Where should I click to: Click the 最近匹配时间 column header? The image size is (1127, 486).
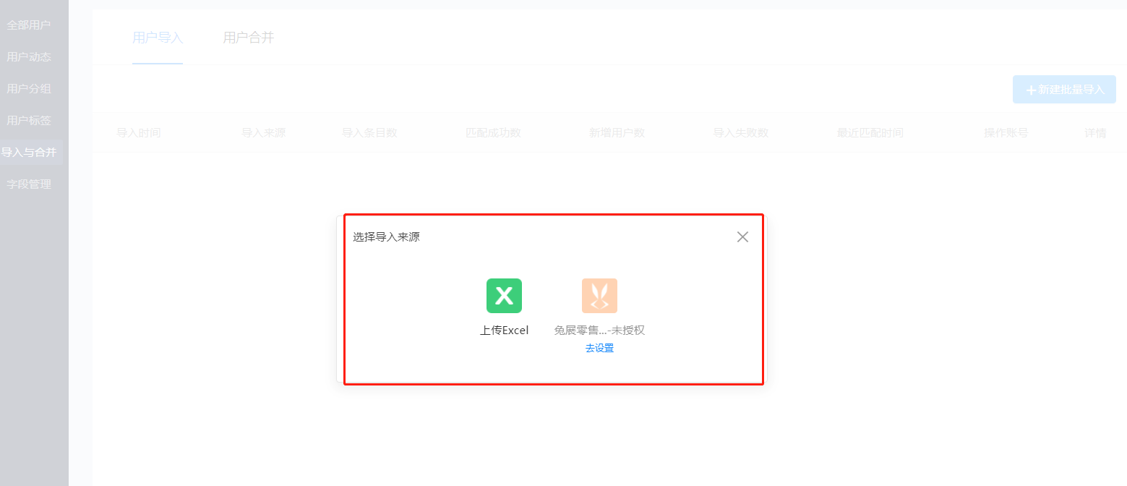tap(870, 133)
